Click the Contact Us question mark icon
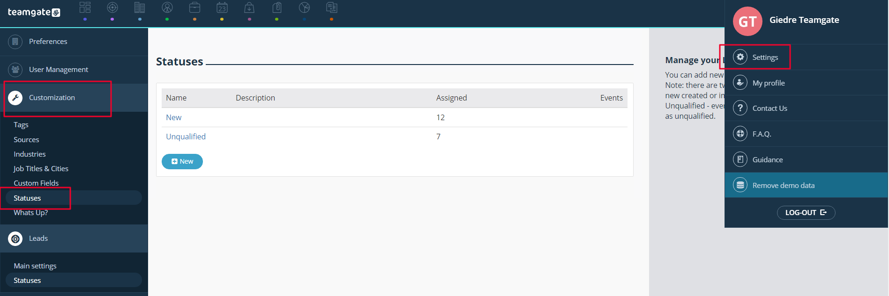 740,108
